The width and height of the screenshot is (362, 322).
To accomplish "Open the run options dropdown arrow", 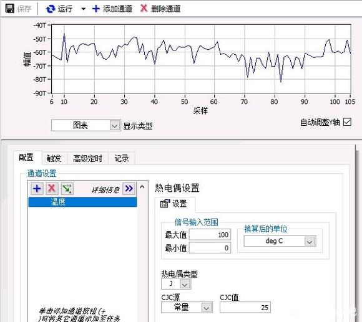I will [x=84, y=9].
